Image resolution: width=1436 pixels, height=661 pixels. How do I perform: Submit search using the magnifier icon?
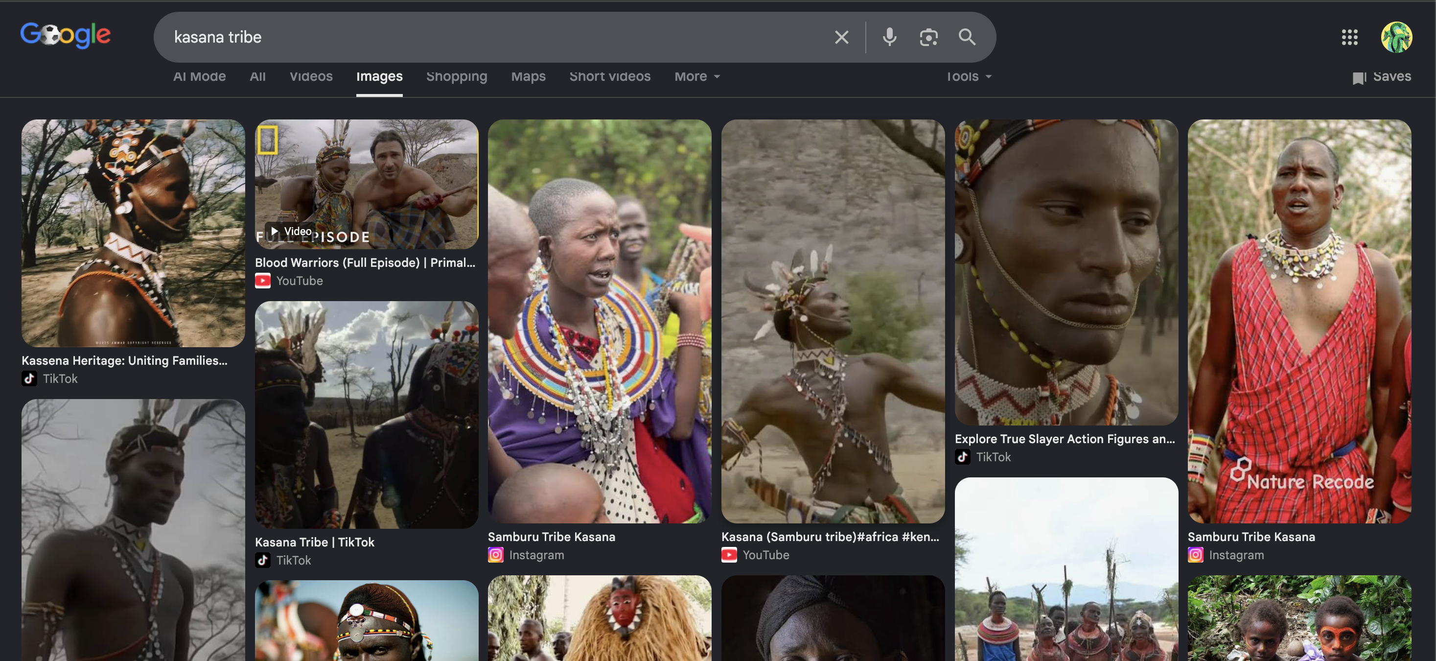967,37
